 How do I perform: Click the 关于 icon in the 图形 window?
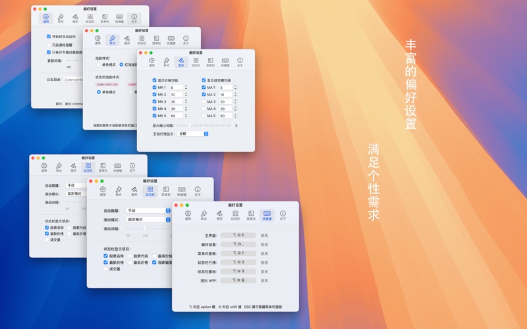point(240,61)
